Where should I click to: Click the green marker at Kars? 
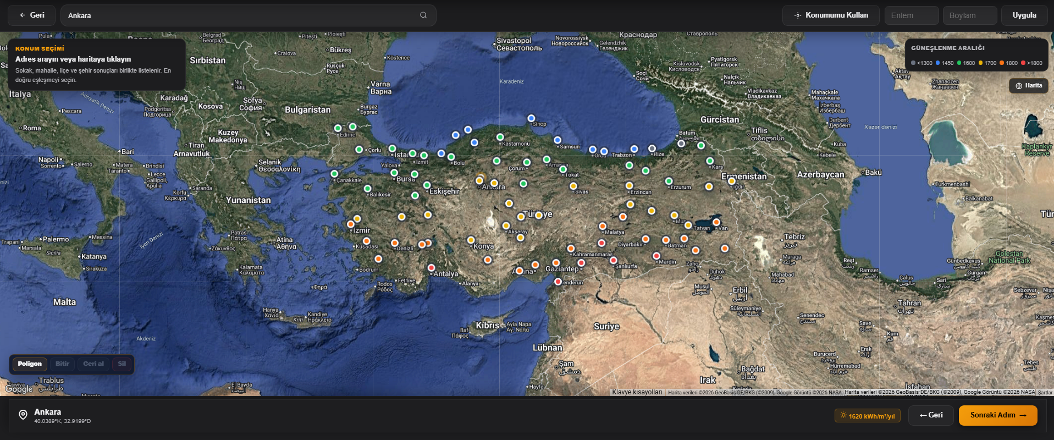click(710, 161)
